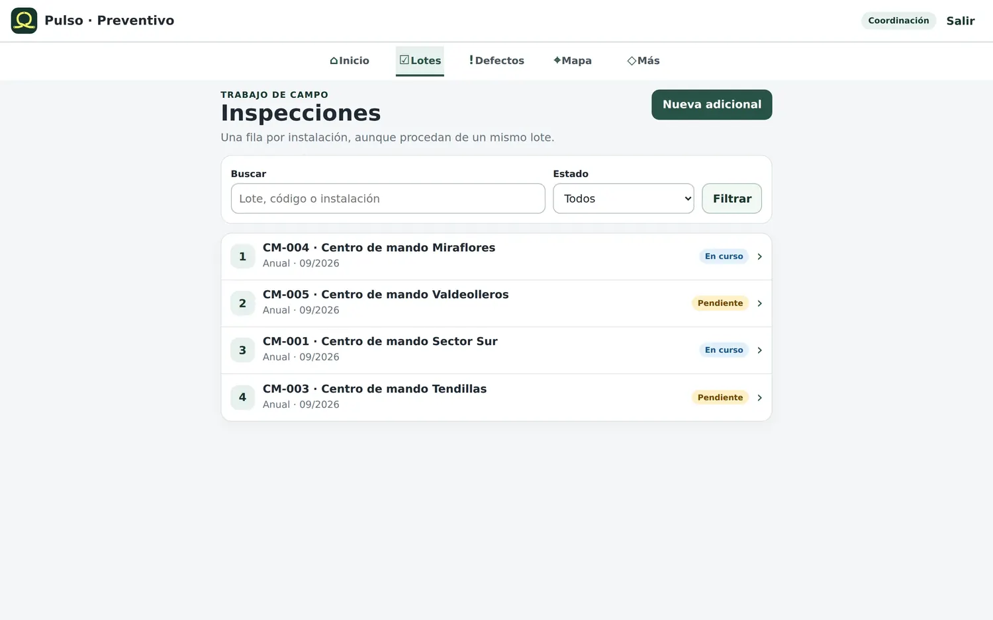Viewport: 993px width, 620px height.
Task: Click the Pulso Preventivo logo icon
Action: [x=24, y=20]
